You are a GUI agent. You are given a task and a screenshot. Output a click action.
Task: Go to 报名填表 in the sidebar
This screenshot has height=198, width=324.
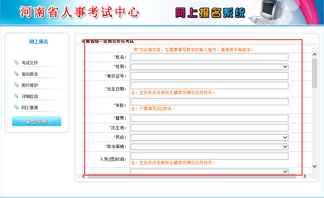coord(30,74)
